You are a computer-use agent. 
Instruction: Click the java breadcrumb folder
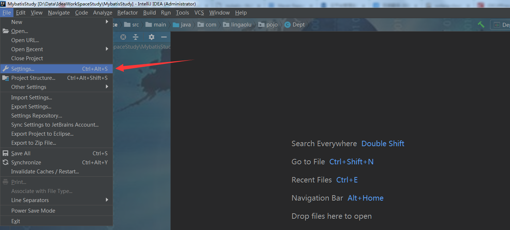tap(182, 25)
